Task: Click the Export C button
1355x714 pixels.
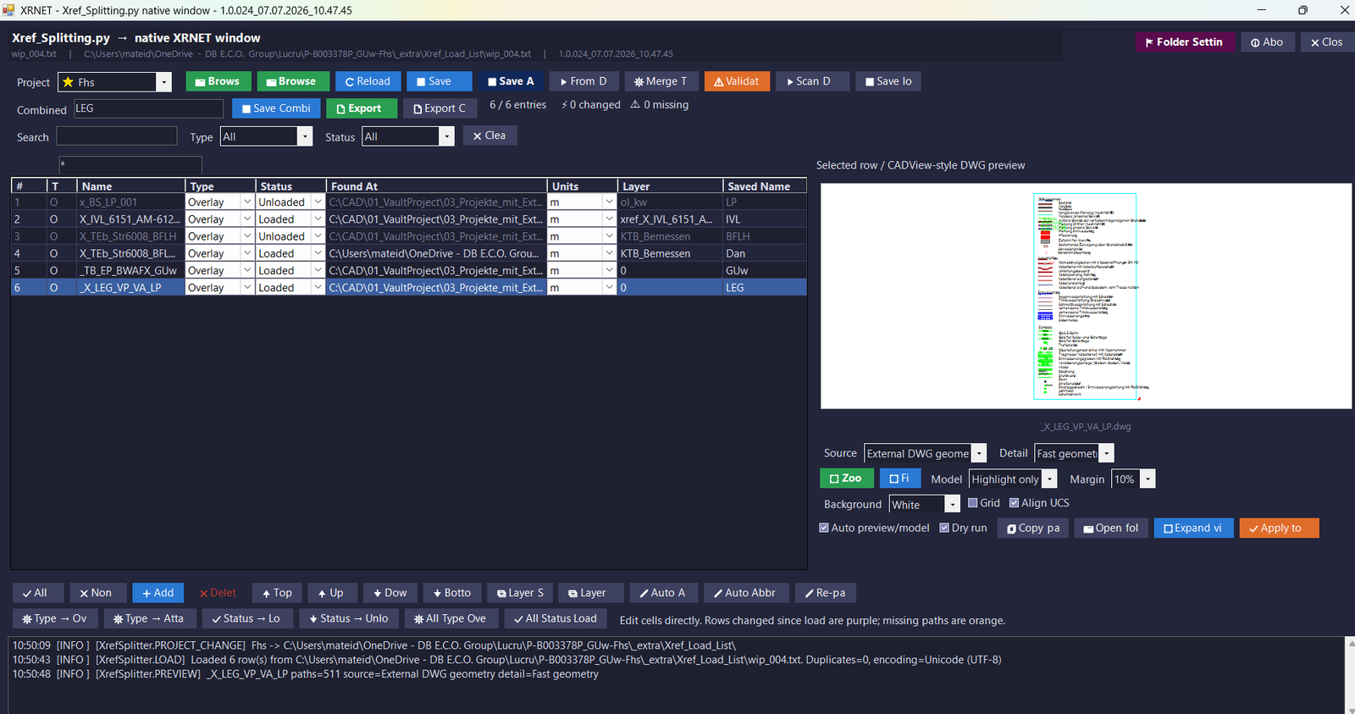Action: [x=440, y=108]
